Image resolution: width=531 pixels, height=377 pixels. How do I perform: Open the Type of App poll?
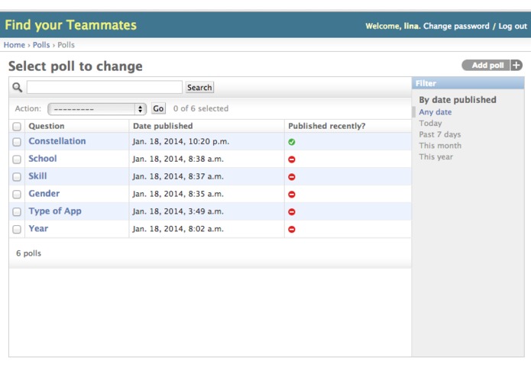pyautogui.click(x=55, y=211)
